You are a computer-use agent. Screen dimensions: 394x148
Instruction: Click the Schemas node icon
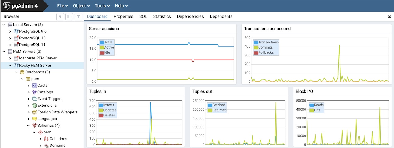[x=34, y=126]
